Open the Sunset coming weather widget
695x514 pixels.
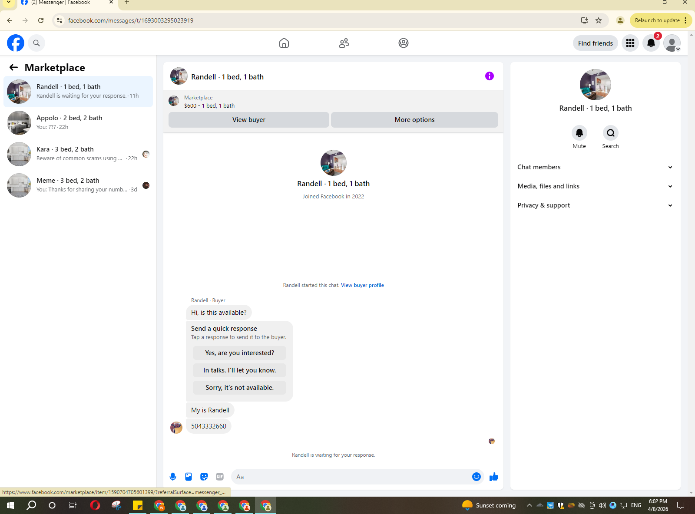[489, 505]
